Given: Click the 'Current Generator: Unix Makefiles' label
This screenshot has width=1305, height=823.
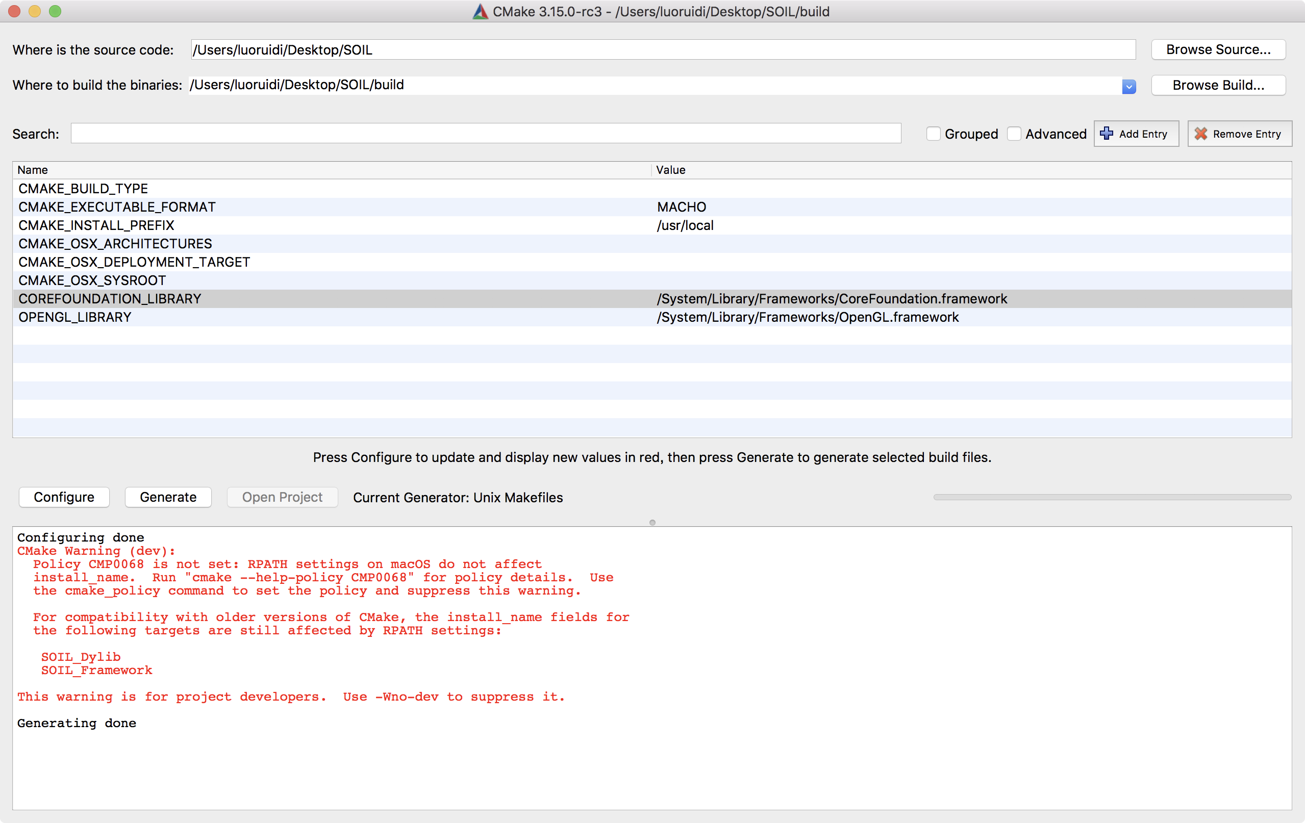Looking at the screenshot, I should pyautogui.click(x=458, y=497).
